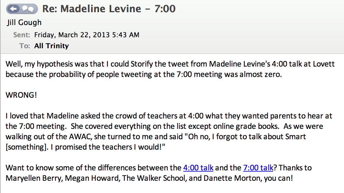Click the To: field label
Screen dimensions: 344x193
pyautogui.click(x=24, y=46)
